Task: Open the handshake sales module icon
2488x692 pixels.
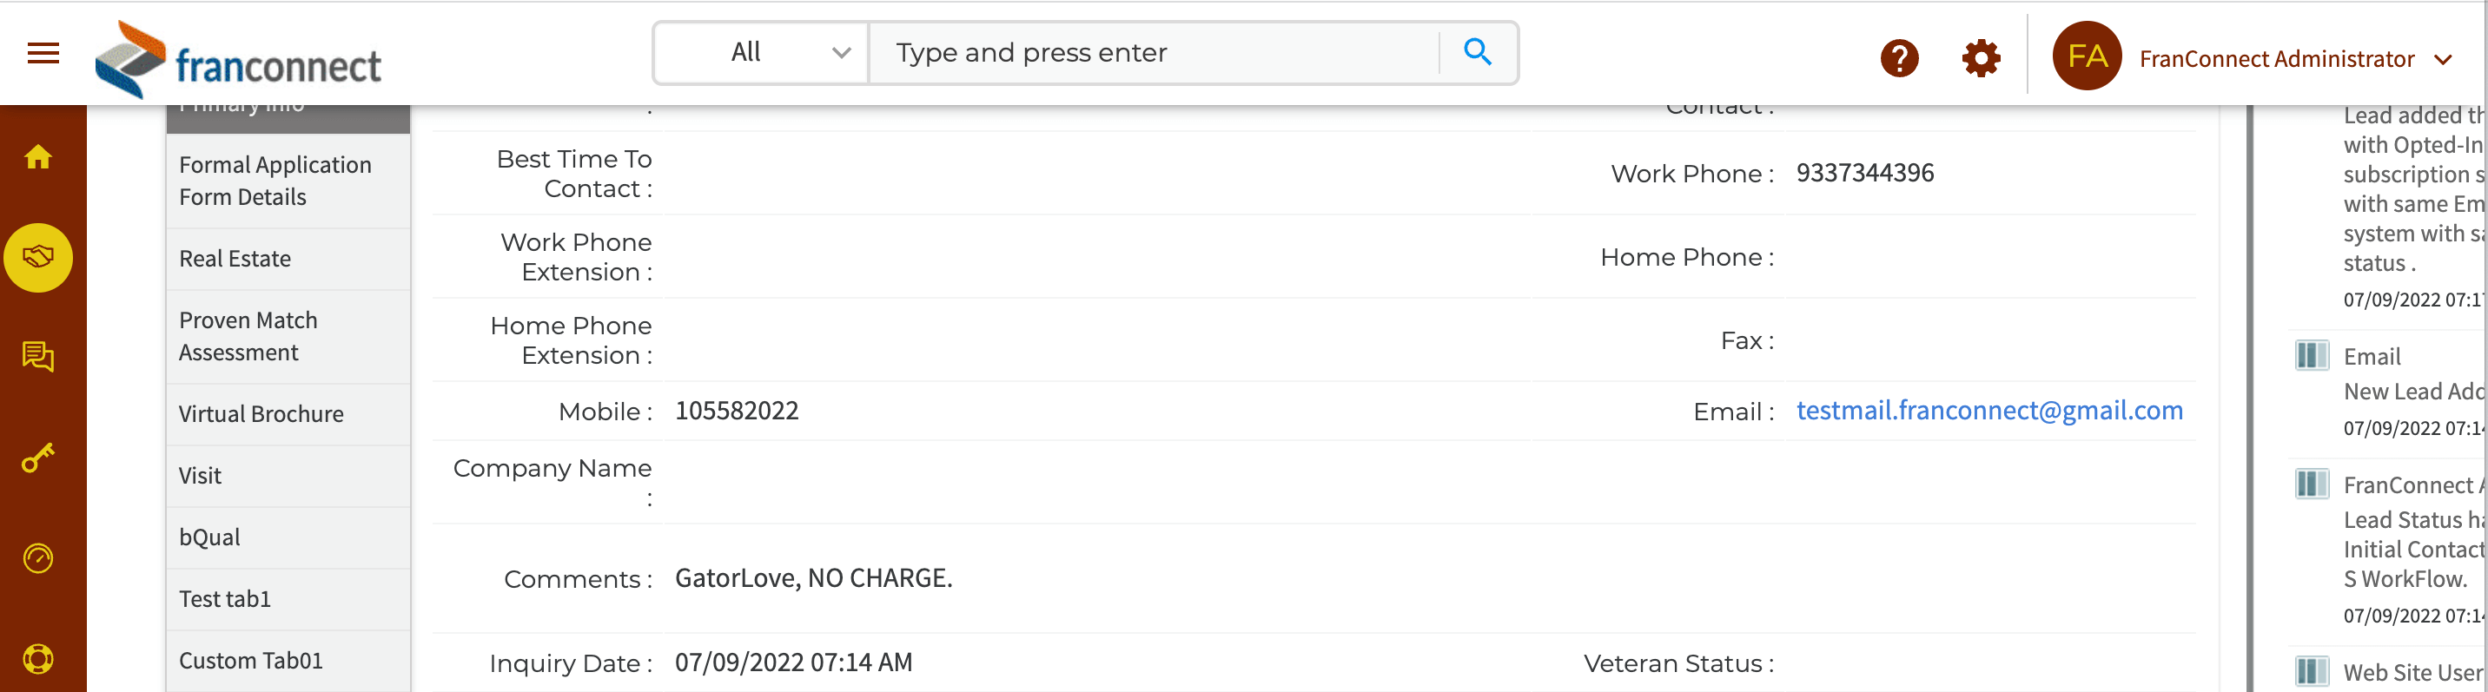Action: pyautogui.click(x=38, y=257)
